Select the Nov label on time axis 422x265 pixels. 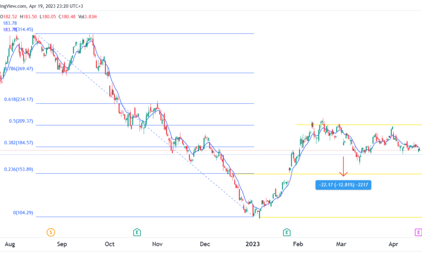click(157, 244)
